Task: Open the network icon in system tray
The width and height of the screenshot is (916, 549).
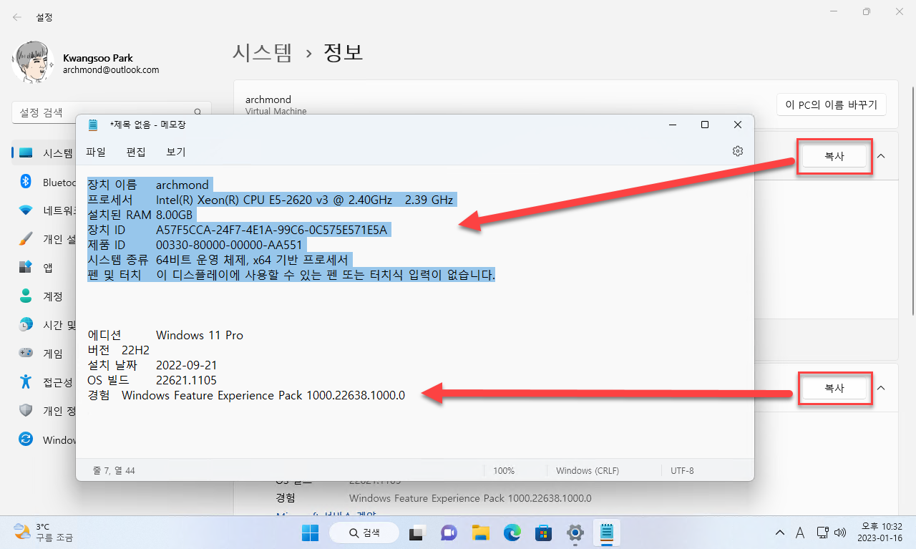Action: 822,533
